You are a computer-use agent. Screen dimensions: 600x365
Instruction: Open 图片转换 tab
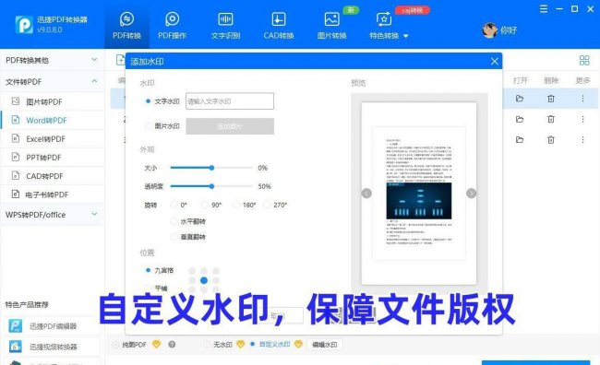tap(331, 25)
